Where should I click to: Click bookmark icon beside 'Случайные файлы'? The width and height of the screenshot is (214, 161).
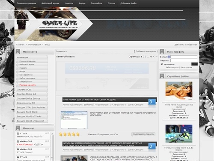coord(162,76)
